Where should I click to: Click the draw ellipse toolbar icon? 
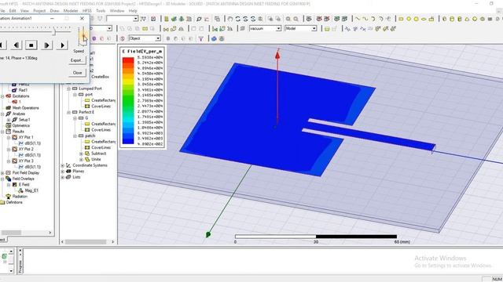[424, 19]
